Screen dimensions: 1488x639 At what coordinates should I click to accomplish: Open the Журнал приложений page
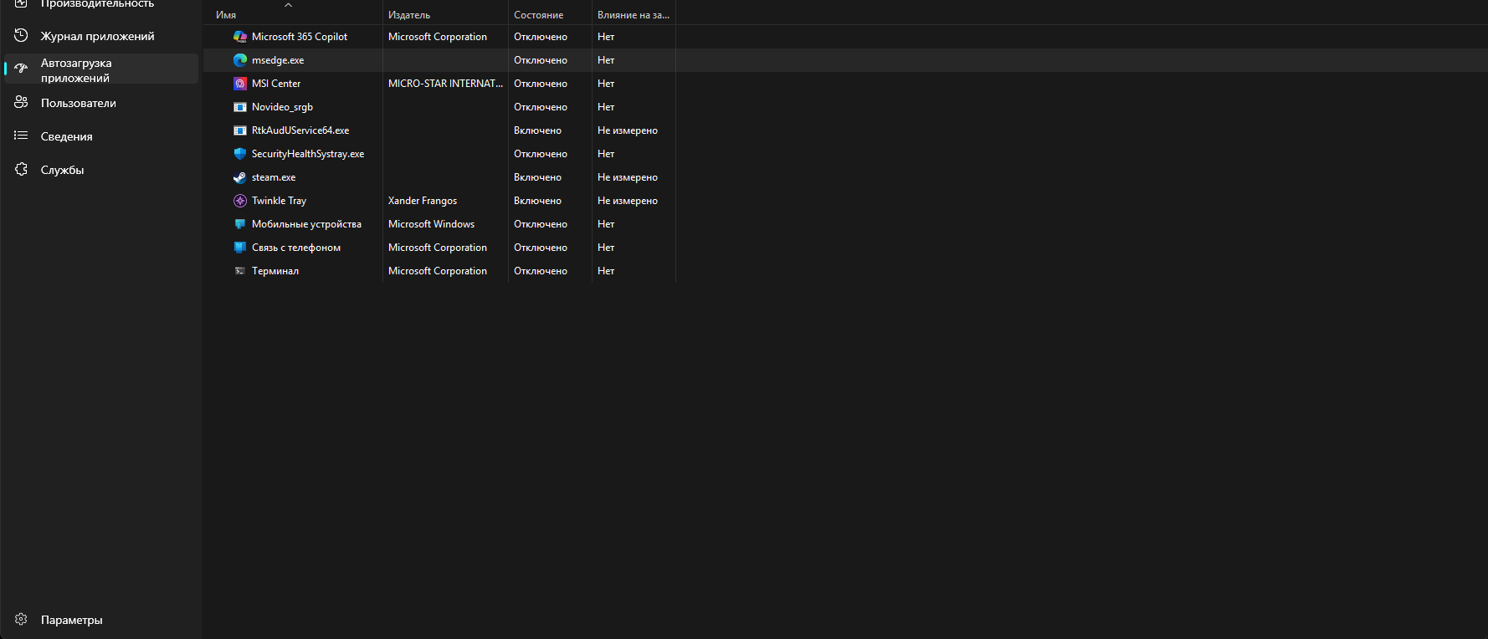click(101, 36)
